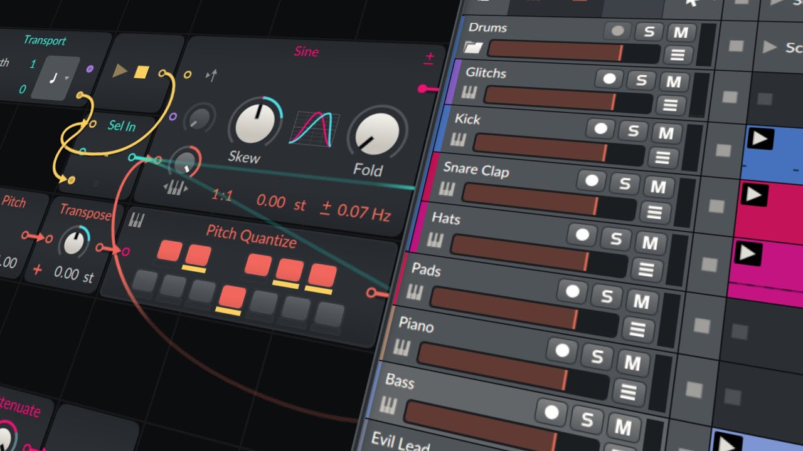803x451 pixels.
Task: Click the Kick track volume fader
Action: click(x=559, y=148)
